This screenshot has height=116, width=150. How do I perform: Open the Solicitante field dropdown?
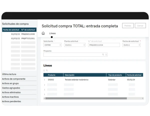(x=60, y=45)
